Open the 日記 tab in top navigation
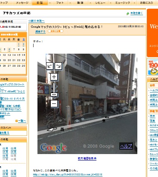 click(40, 3)
